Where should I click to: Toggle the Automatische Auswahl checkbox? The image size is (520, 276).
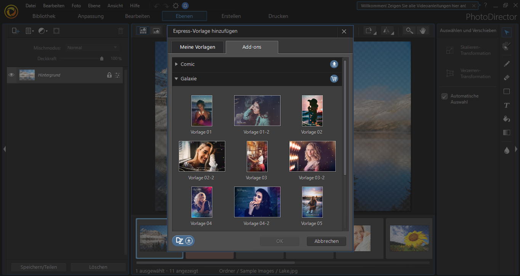click(444, 96)
